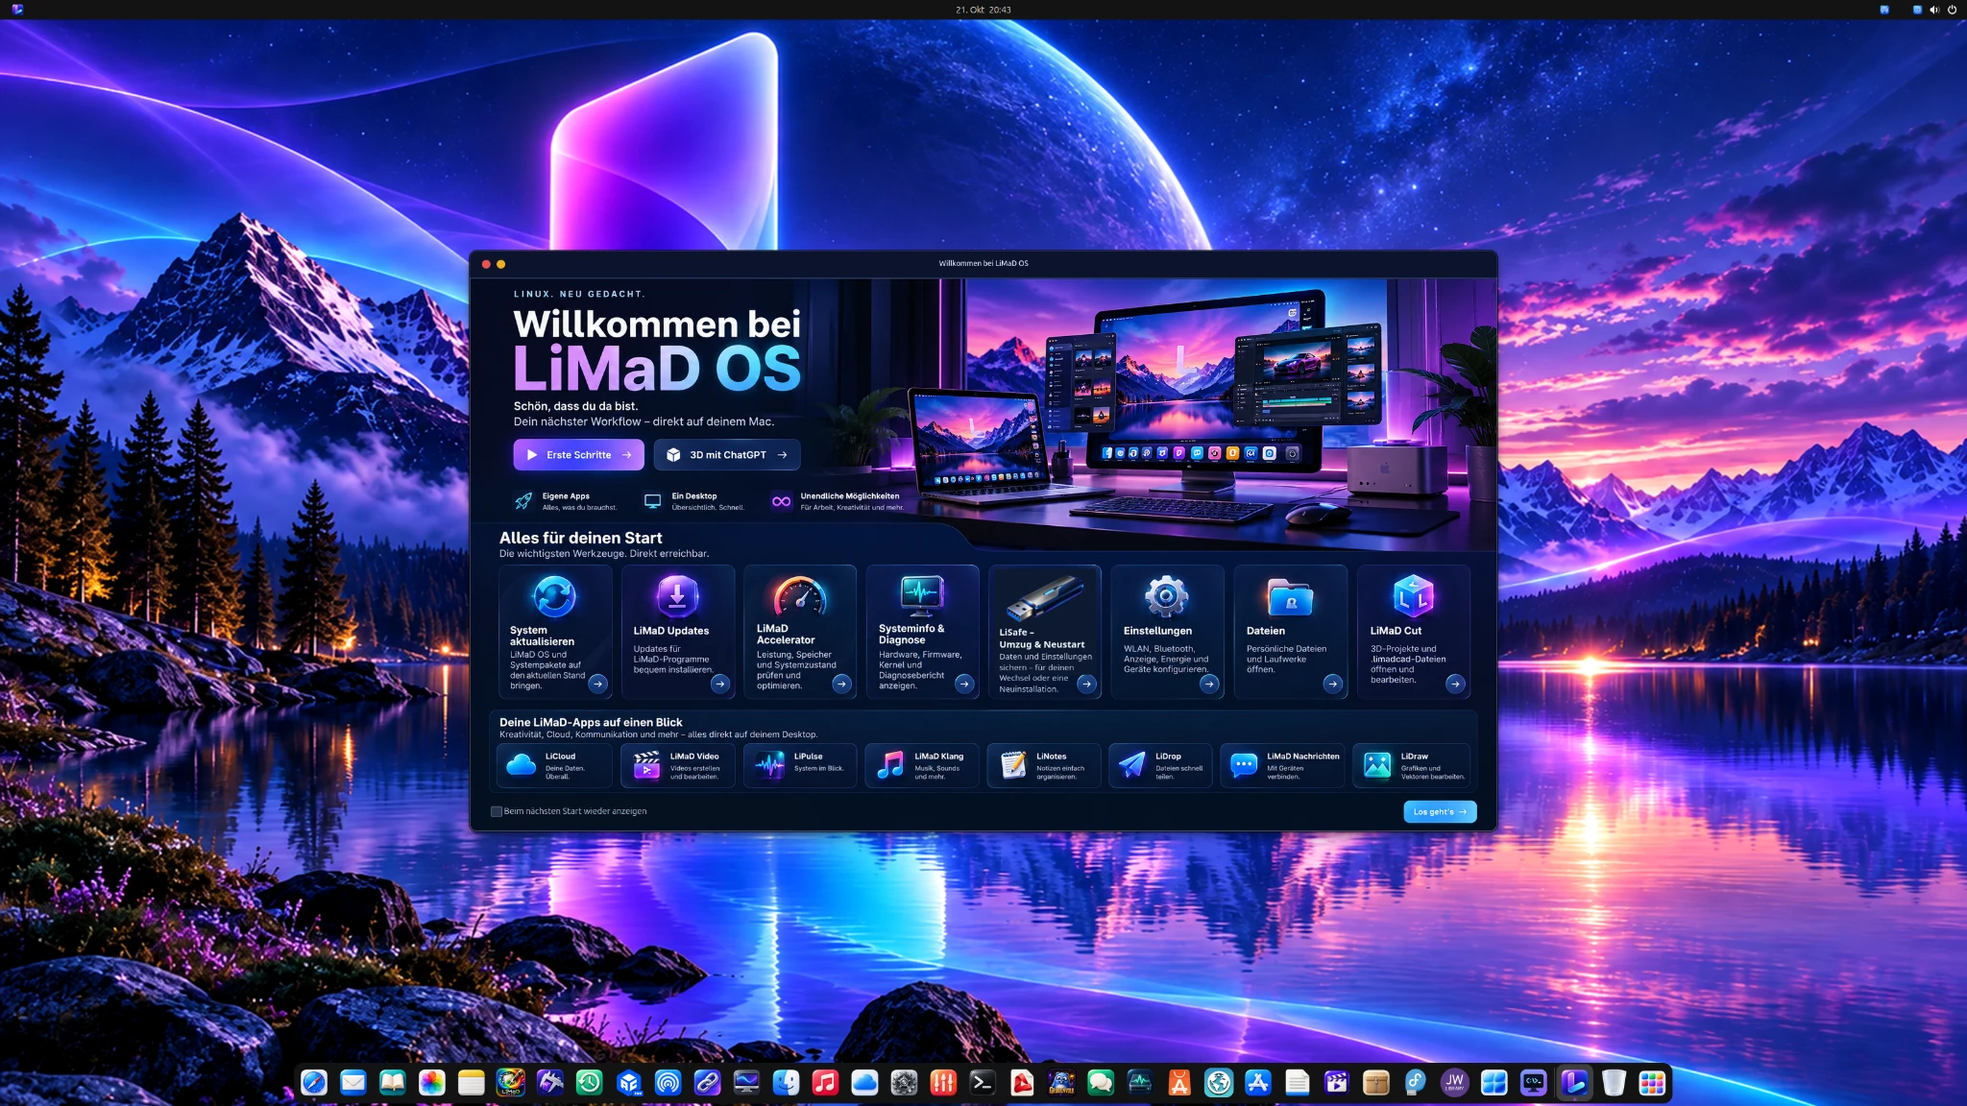Click the 3D mit ChatGPT button

[727, 455]
